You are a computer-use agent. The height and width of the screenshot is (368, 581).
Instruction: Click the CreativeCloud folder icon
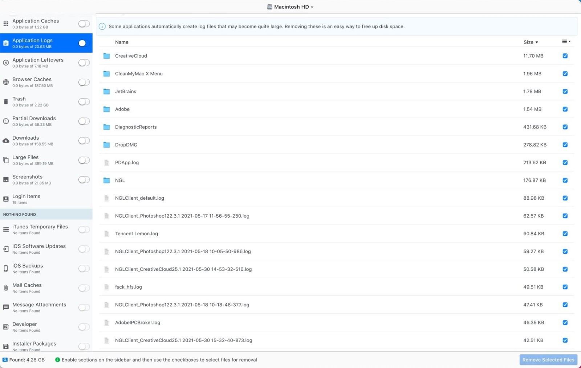coord(106,56)
